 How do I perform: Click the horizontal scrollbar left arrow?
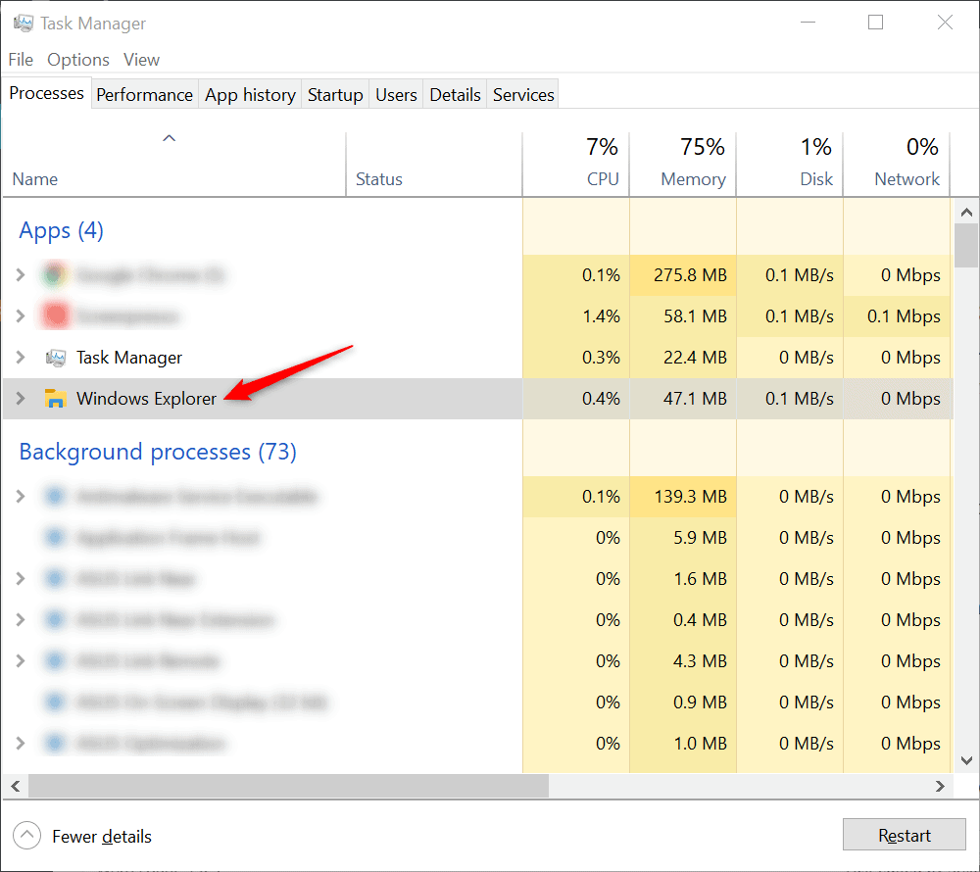[x=16, y=786]
